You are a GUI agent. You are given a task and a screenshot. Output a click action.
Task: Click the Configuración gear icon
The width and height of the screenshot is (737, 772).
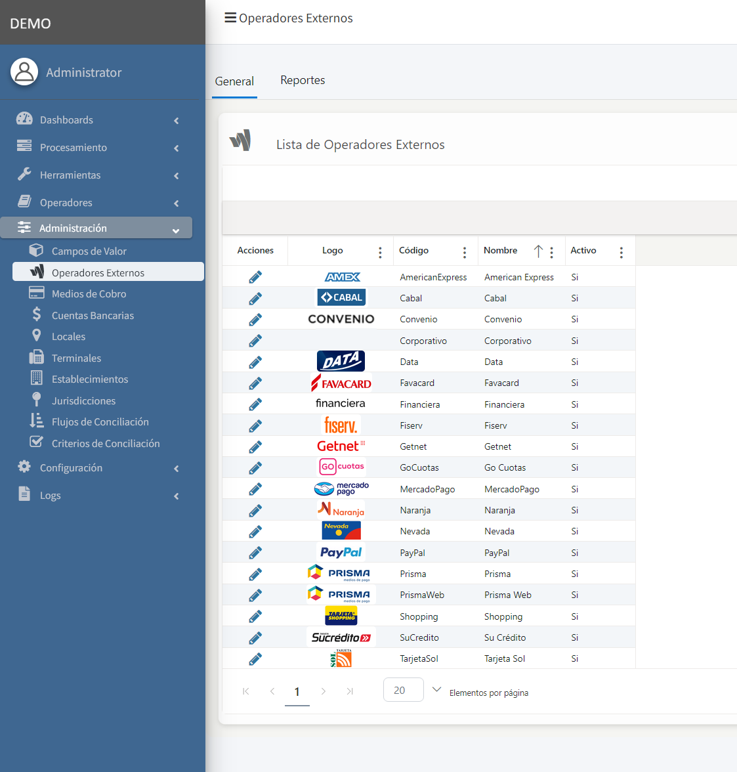pos(24,467)
